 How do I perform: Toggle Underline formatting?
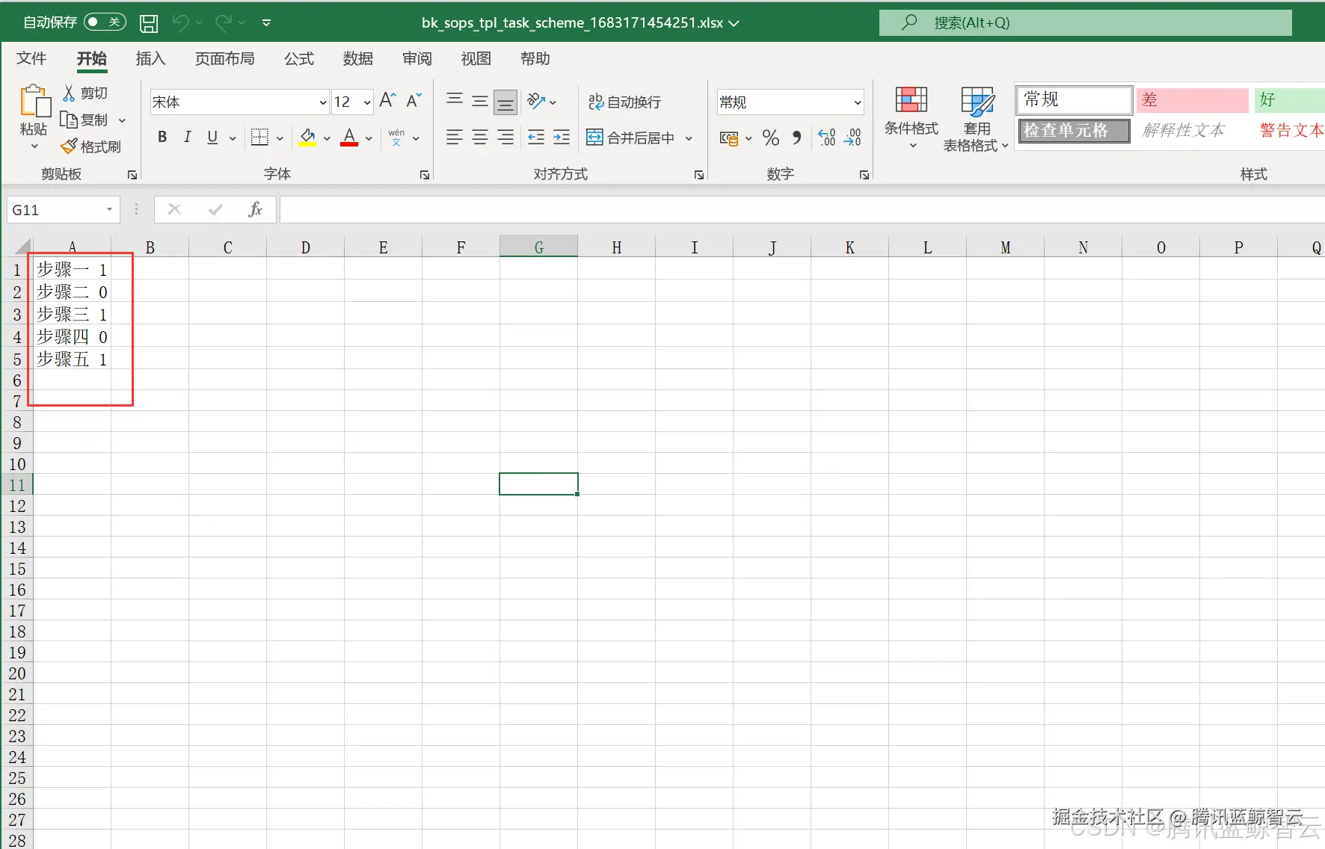pyautogui.click(x=212, y=137)
